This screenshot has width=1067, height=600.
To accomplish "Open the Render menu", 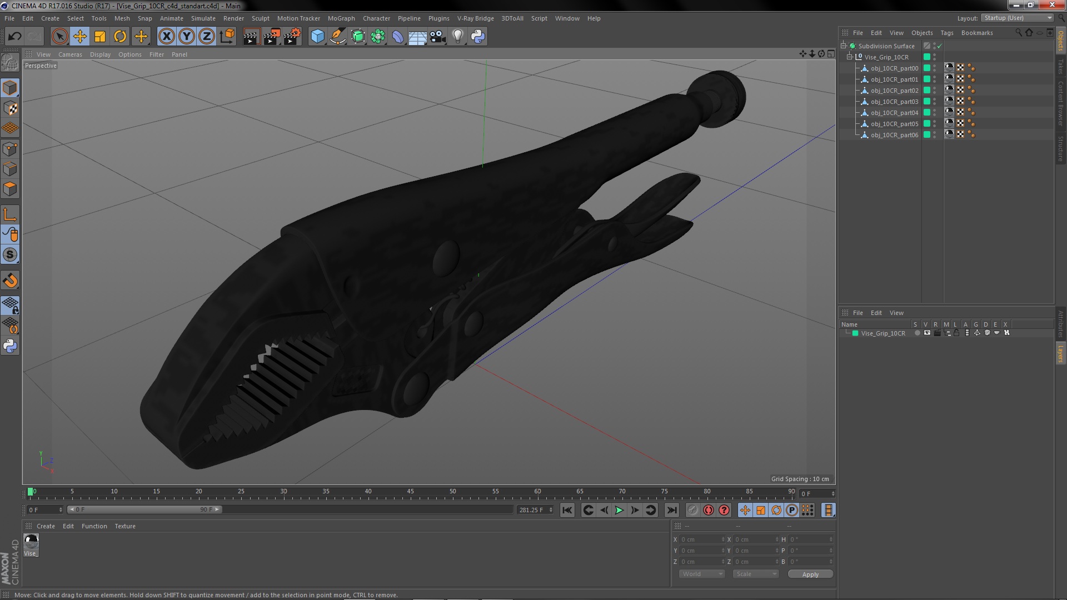I will [234, 18].
